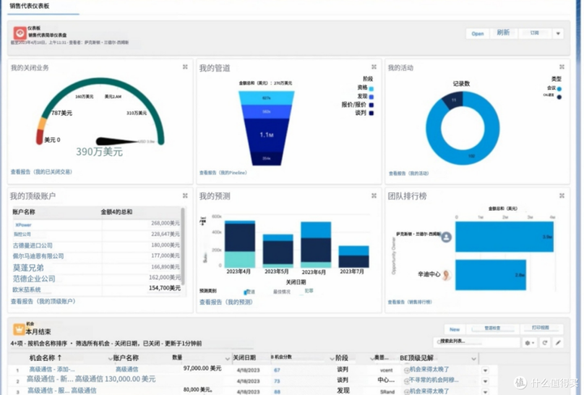This screenshot has width=584, height=395.
Task: Click the 2023年4月 forecast bar
Action: (x=240, y=244)
